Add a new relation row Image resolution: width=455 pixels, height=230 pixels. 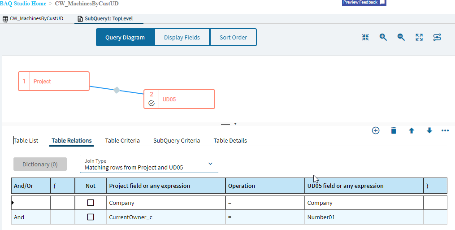(376, 130)
